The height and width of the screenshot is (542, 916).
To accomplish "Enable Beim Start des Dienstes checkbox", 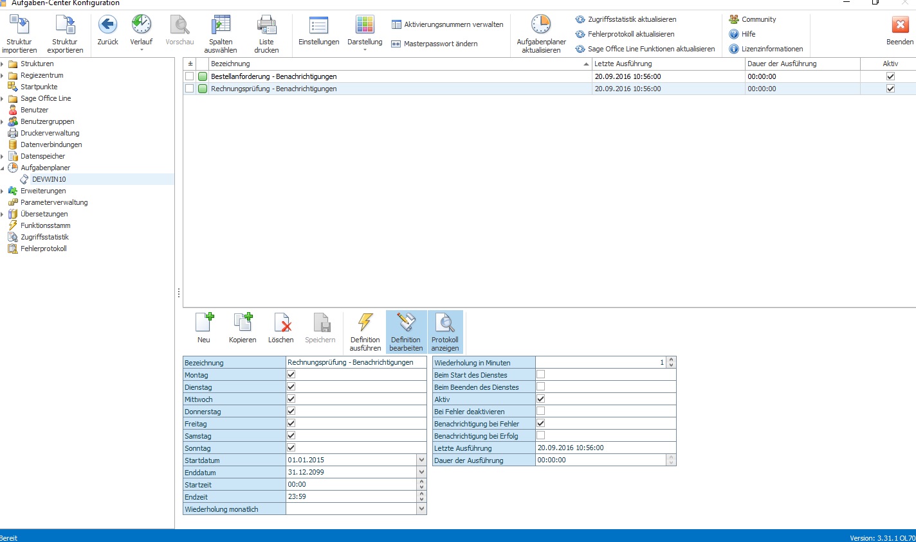I will coord(541,374).
